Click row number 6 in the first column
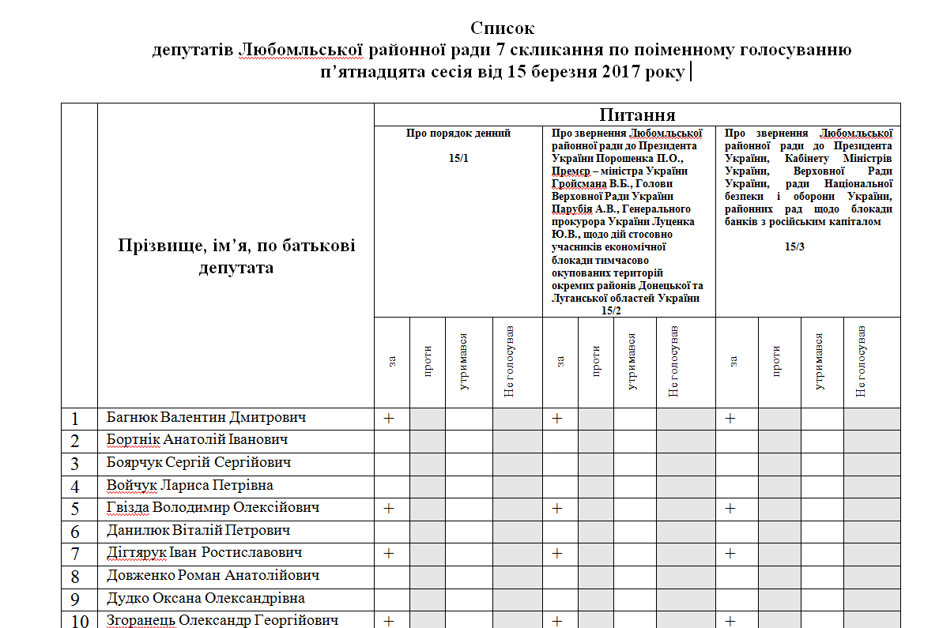939x628 pixels. [75, 532]
